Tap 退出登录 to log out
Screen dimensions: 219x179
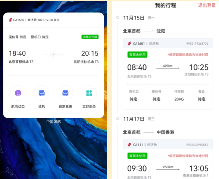coord(207,6)
